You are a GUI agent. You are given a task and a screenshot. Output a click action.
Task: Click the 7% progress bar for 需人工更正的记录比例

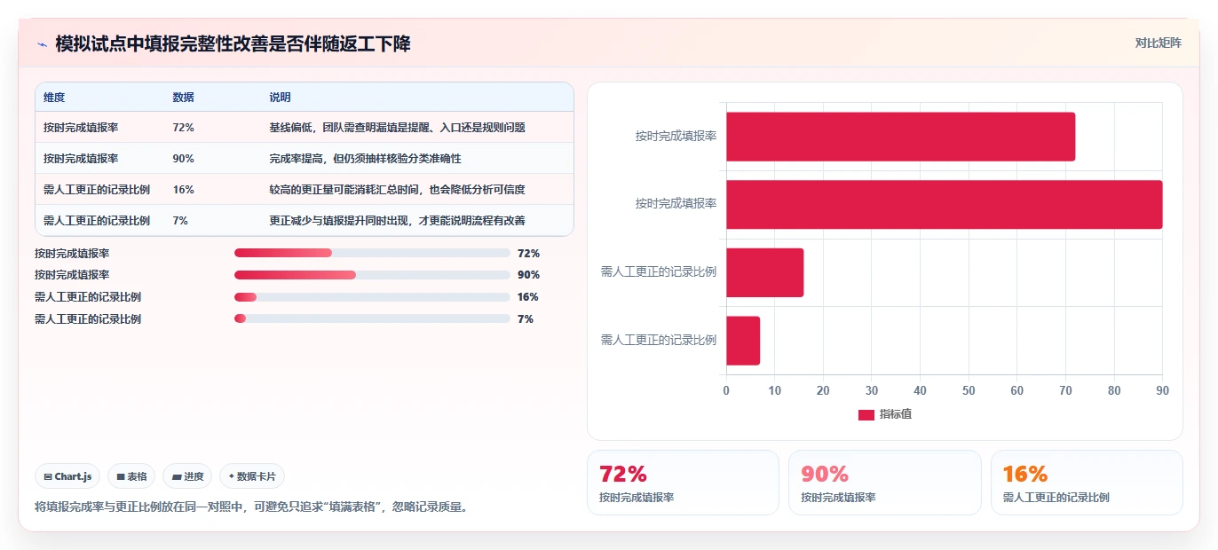pos(372,319)
